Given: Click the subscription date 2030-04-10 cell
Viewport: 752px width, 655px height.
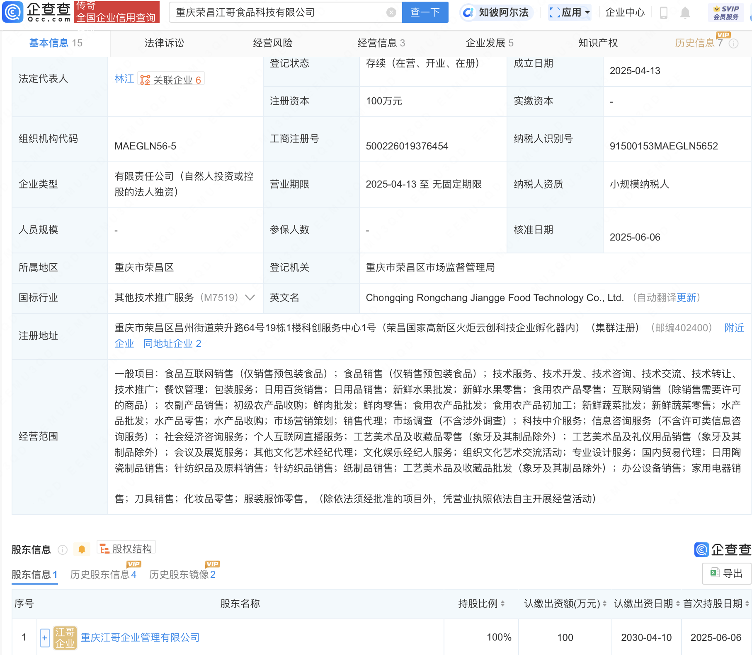Looking at the screenshot, I should (646, 638).
